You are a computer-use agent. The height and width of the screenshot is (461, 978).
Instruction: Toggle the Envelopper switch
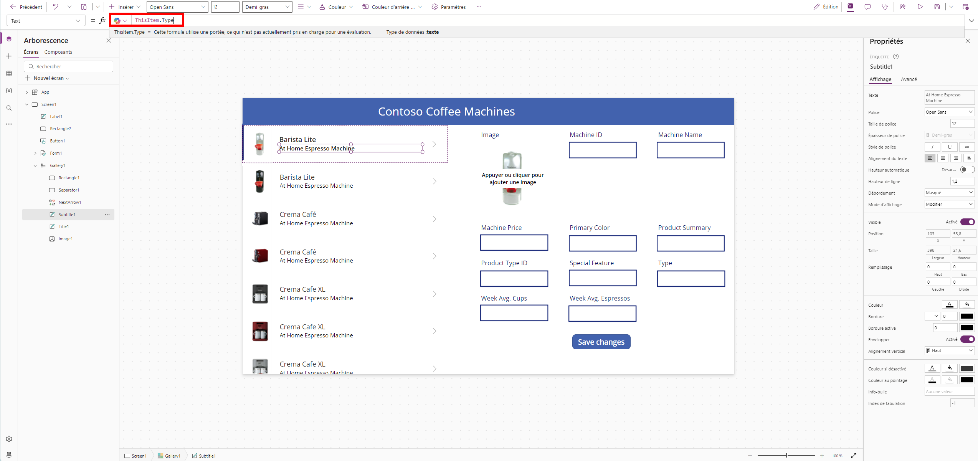[x=967, y=339]
